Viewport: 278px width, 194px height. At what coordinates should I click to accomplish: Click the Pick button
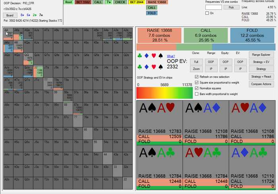coord(231,7)
